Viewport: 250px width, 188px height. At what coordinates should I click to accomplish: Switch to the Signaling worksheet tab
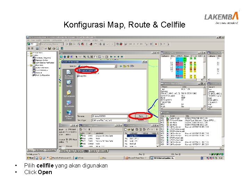pos(79,151)
